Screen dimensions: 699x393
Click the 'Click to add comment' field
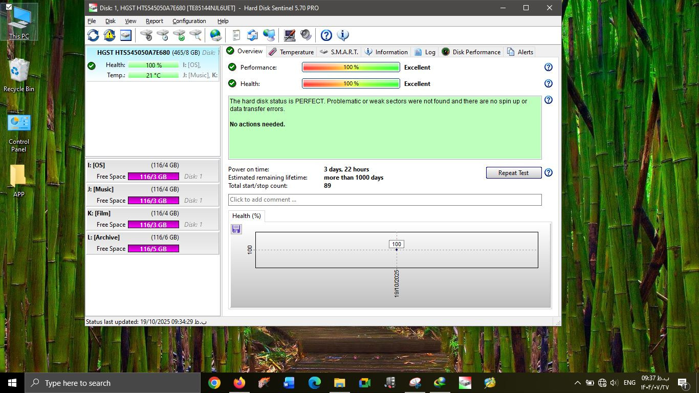click(384, 200)
